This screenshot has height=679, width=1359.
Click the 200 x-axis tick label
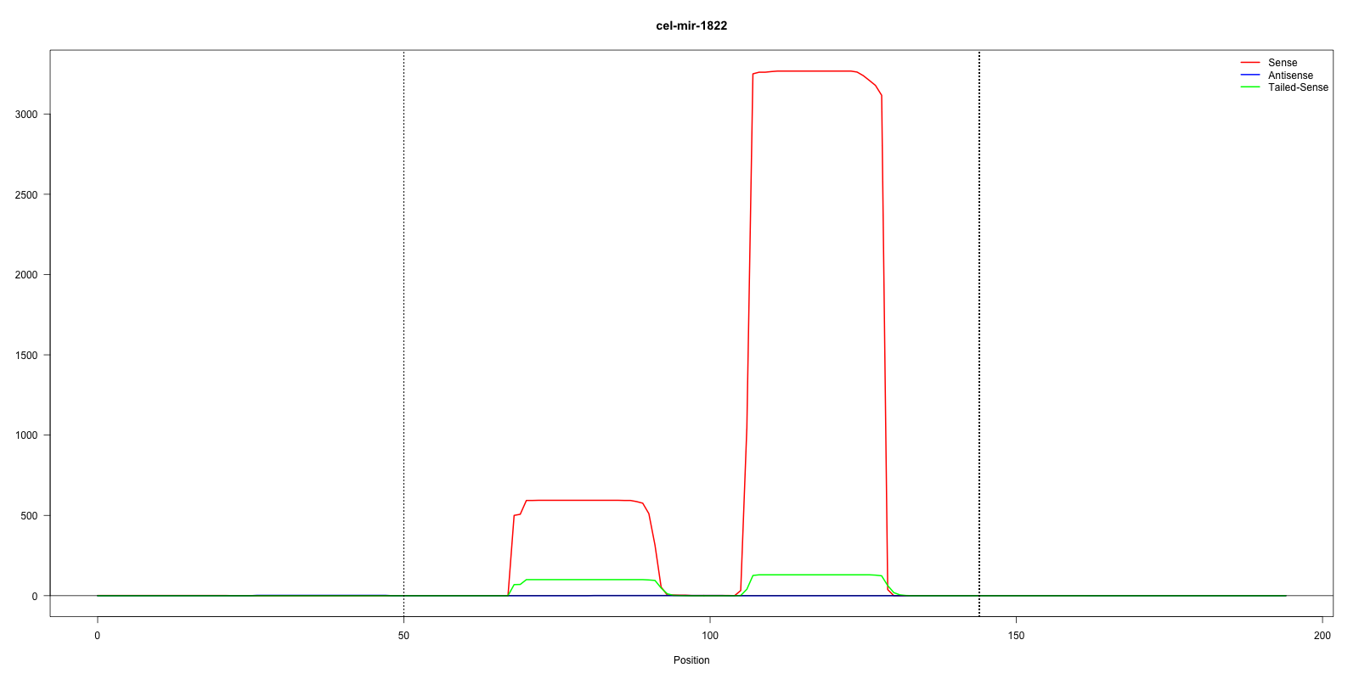click(x=1322, y=636)
